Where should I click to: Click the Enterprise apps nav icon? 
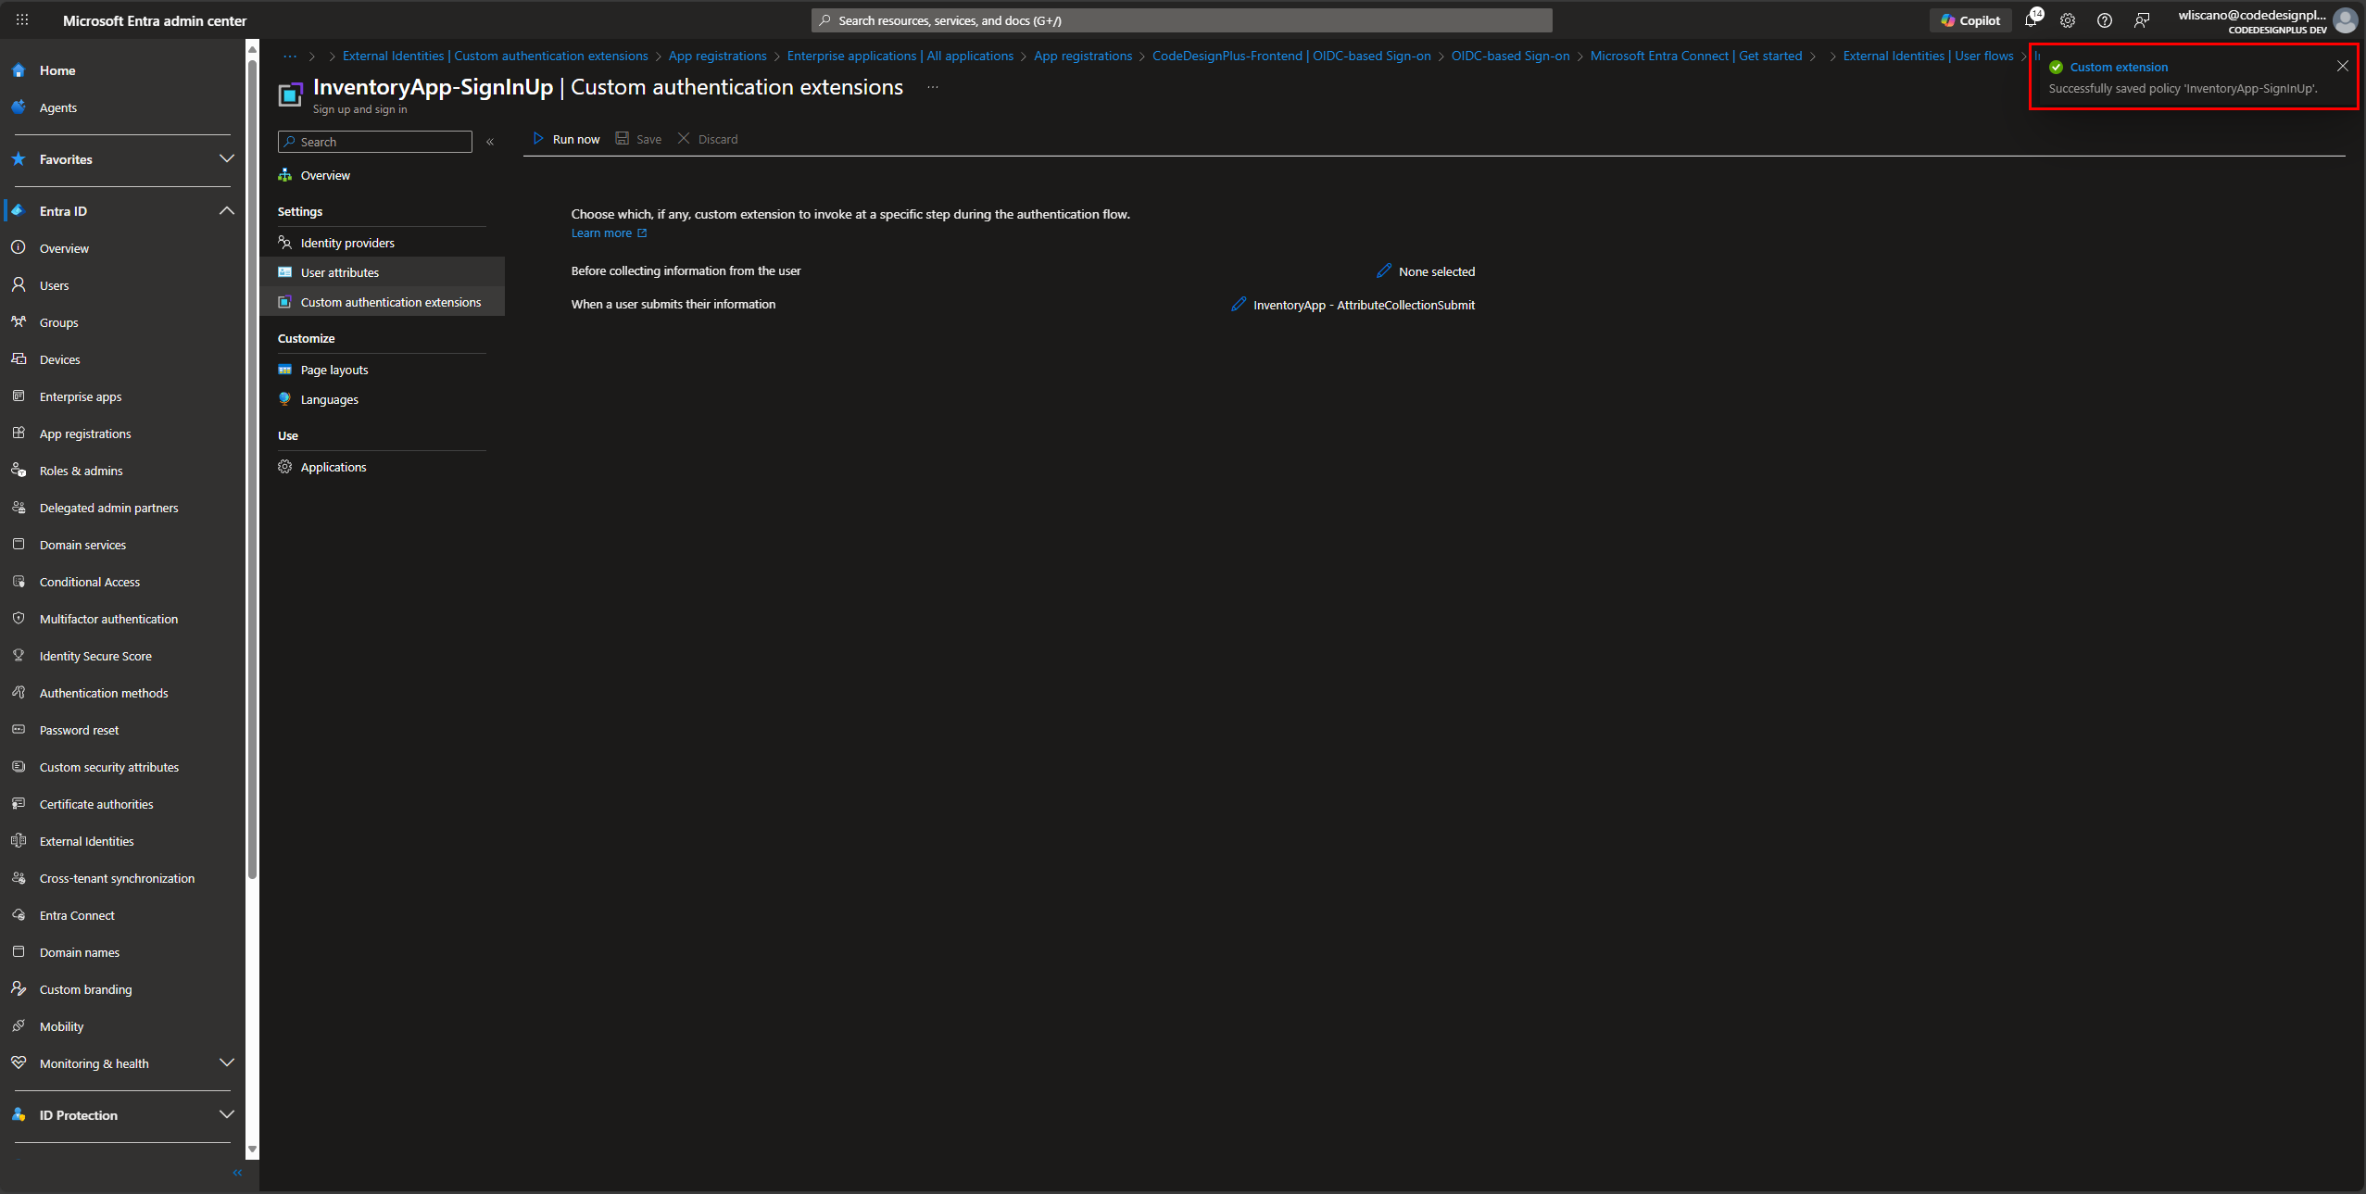[x=19, y=396]
